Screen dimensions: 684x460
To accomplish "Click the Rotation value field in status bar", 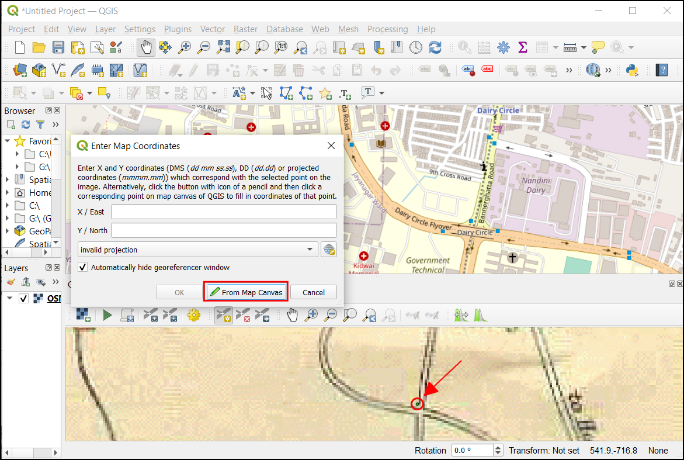I will pyautogui.click(x=473, y=451).
